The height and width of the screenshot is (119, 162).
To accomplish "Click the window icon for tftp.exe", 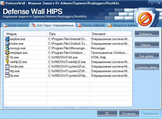I will 7,71.
